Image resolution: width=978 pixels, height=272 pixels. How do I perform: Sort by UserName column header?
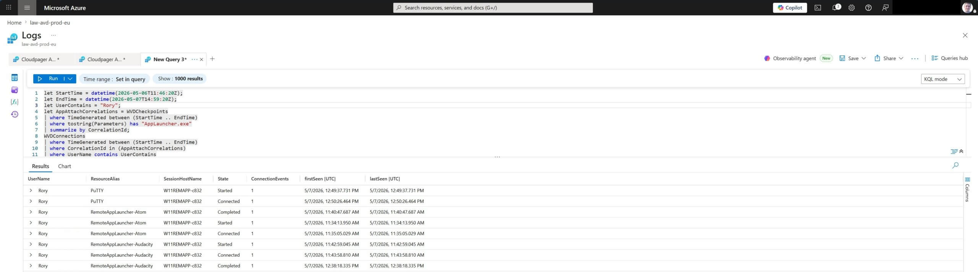pyautogui.click(x=39, y=179)
